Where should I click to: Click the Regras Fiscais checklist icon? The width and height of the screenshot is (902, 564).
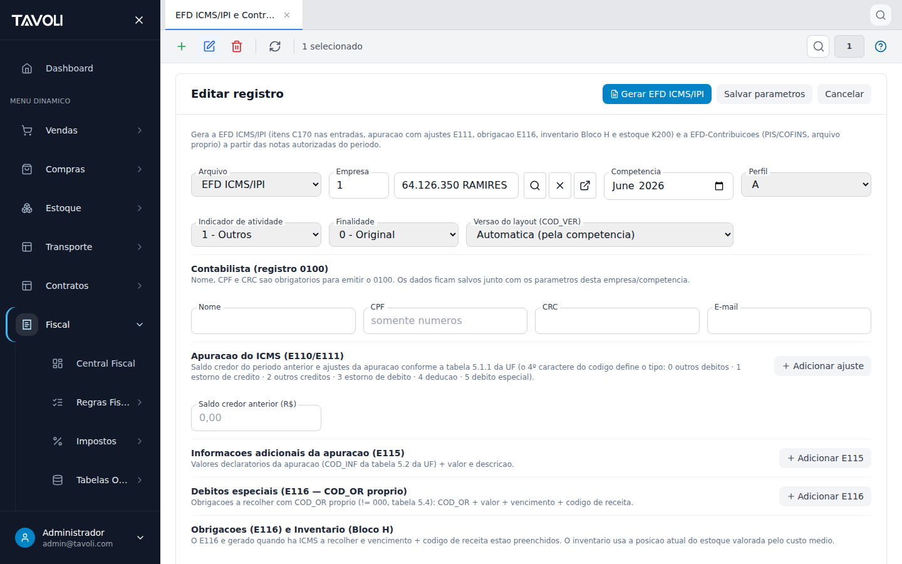[x=58, y=402]
